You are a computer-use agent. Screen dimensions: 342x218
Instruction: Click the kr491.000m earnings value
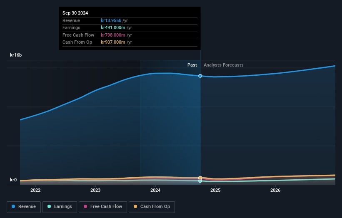(113, 27)
